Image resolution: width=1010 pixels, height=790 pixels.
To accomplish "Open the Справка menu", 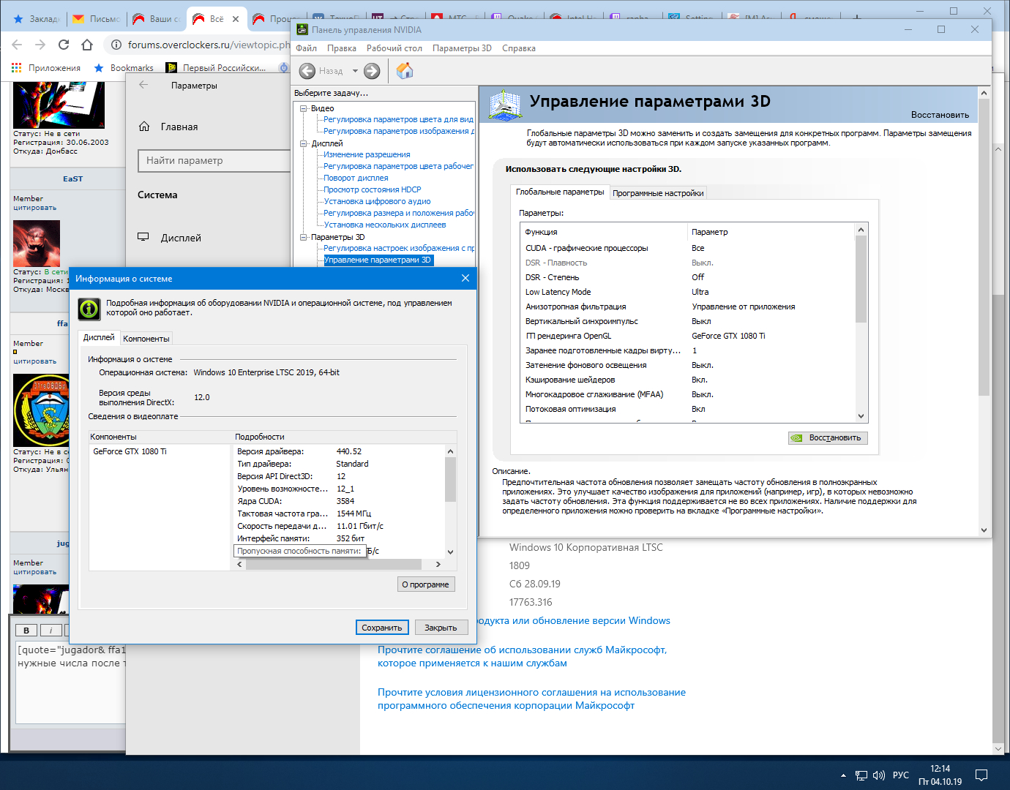I will click(519, 48).
